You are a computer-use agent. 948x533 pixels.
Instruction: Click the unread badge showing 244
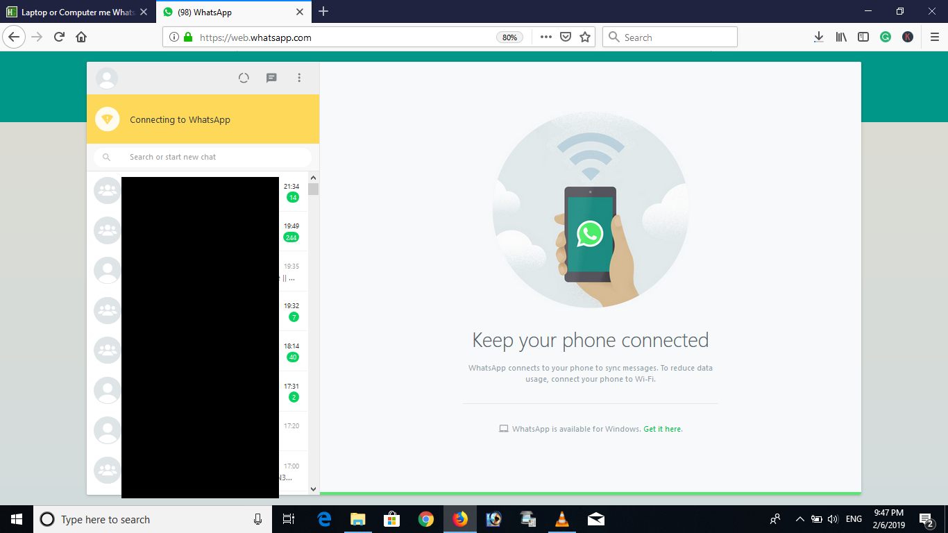[291, 237]
